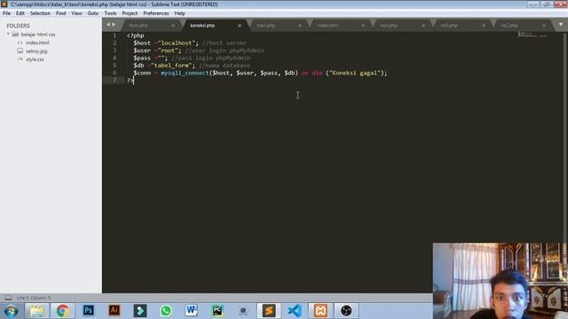Open the Help menu
Screen dimensions: 568x319
click(179, 13)
